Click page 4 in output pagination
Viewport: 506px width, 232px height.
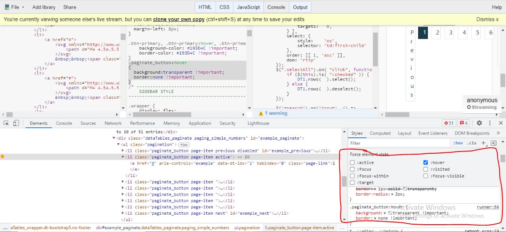tap(465, 33)
